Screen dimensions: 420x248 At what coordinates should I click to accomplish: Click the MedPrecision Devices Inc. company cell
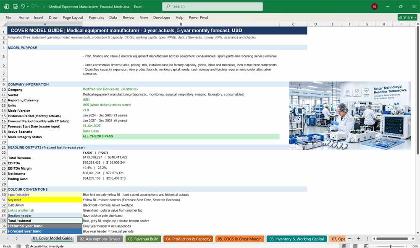pyautogui.click(x=181, y=89)
